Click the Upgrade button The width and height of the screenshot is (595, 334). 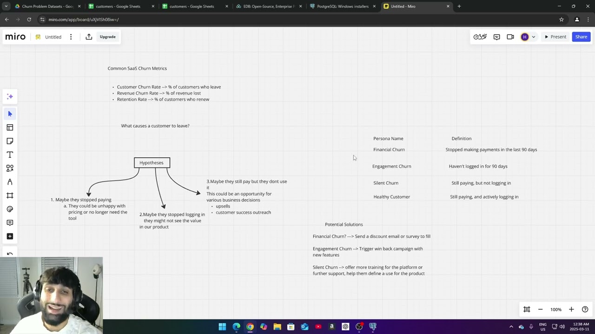(x=107, y=37)
